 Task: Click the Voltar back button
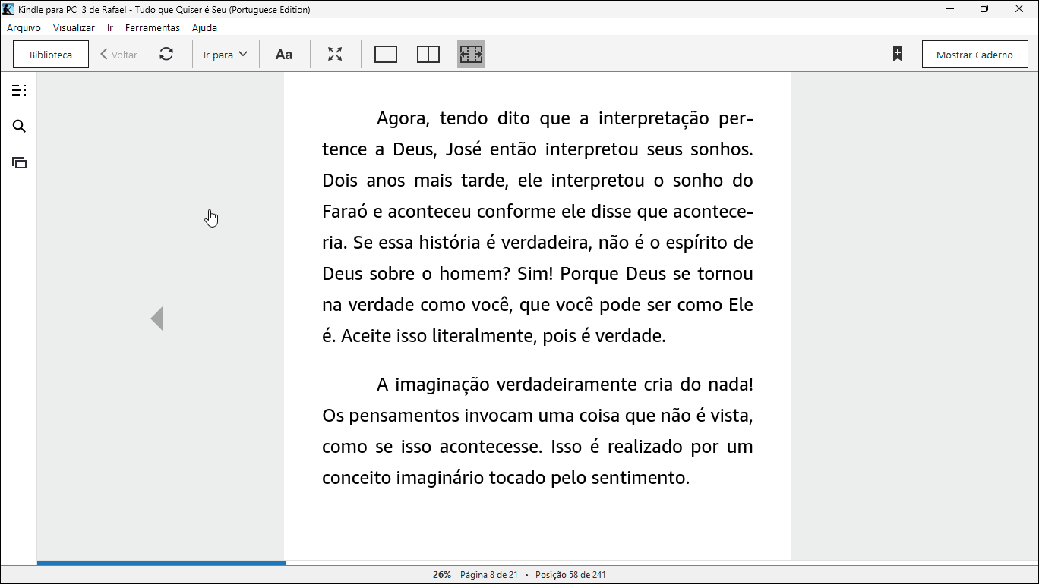(x=119, y=55)
